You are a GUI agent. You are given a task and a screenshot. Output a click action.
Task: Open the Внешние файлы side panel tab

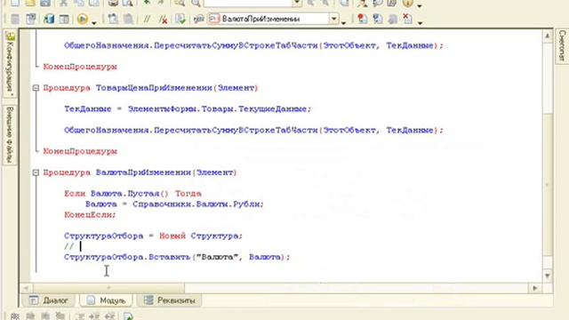[x=10, y=135]
